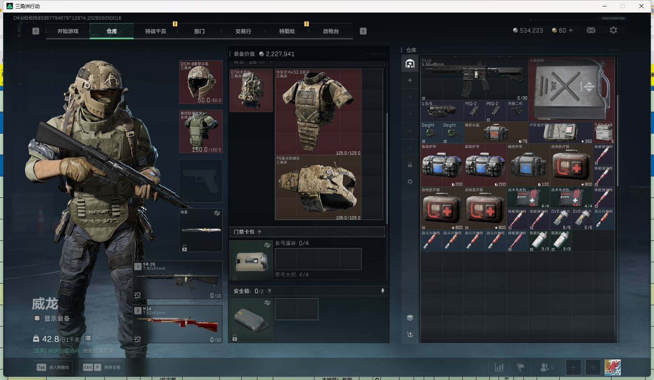Select the FS复合防弹衣 vest in backpack
The image size is (654, 380).
(x=318, y=188)
